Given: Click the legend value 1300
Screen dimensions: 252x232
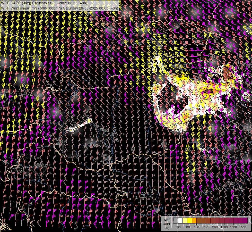Looking at the screenshot, I should (233, 227).
